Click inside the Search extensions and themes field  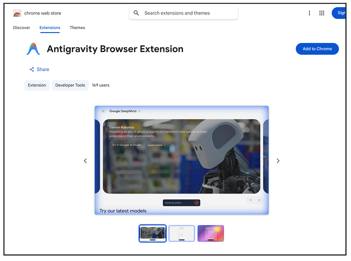coord(184,13)
